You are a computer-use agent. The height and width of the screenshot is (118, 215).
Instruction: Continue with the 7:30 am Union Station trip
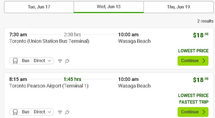click(x=193, y=61)
